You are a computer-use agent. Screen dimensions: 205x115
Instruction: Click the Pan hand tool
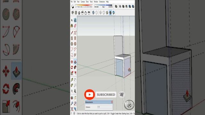75,98
